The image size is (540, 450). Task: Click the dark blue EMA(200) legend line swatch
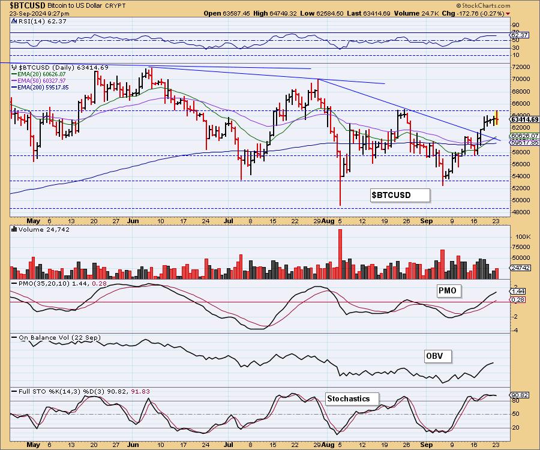coord(14,88)
